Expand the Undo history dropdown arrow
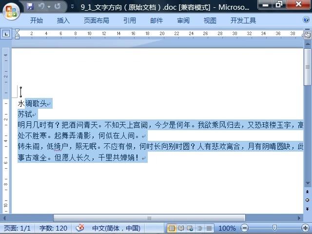 click(49, 7)
